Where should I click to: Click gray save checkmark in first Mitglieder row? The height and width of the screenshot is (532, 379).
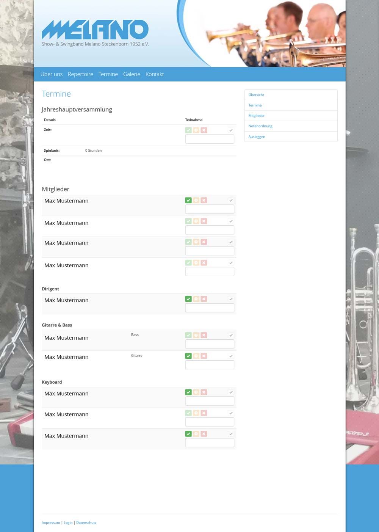click(231, 200)
